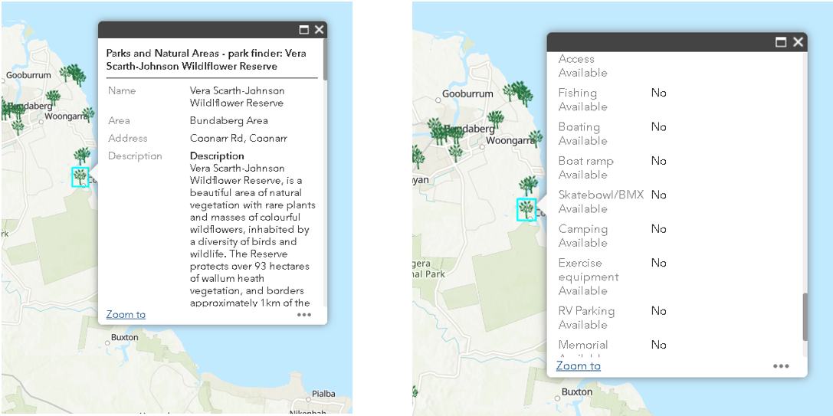The width and height of the screenshot is (833, 416).
Task: Close the popup showing the park description
Action: coord(319,30)
